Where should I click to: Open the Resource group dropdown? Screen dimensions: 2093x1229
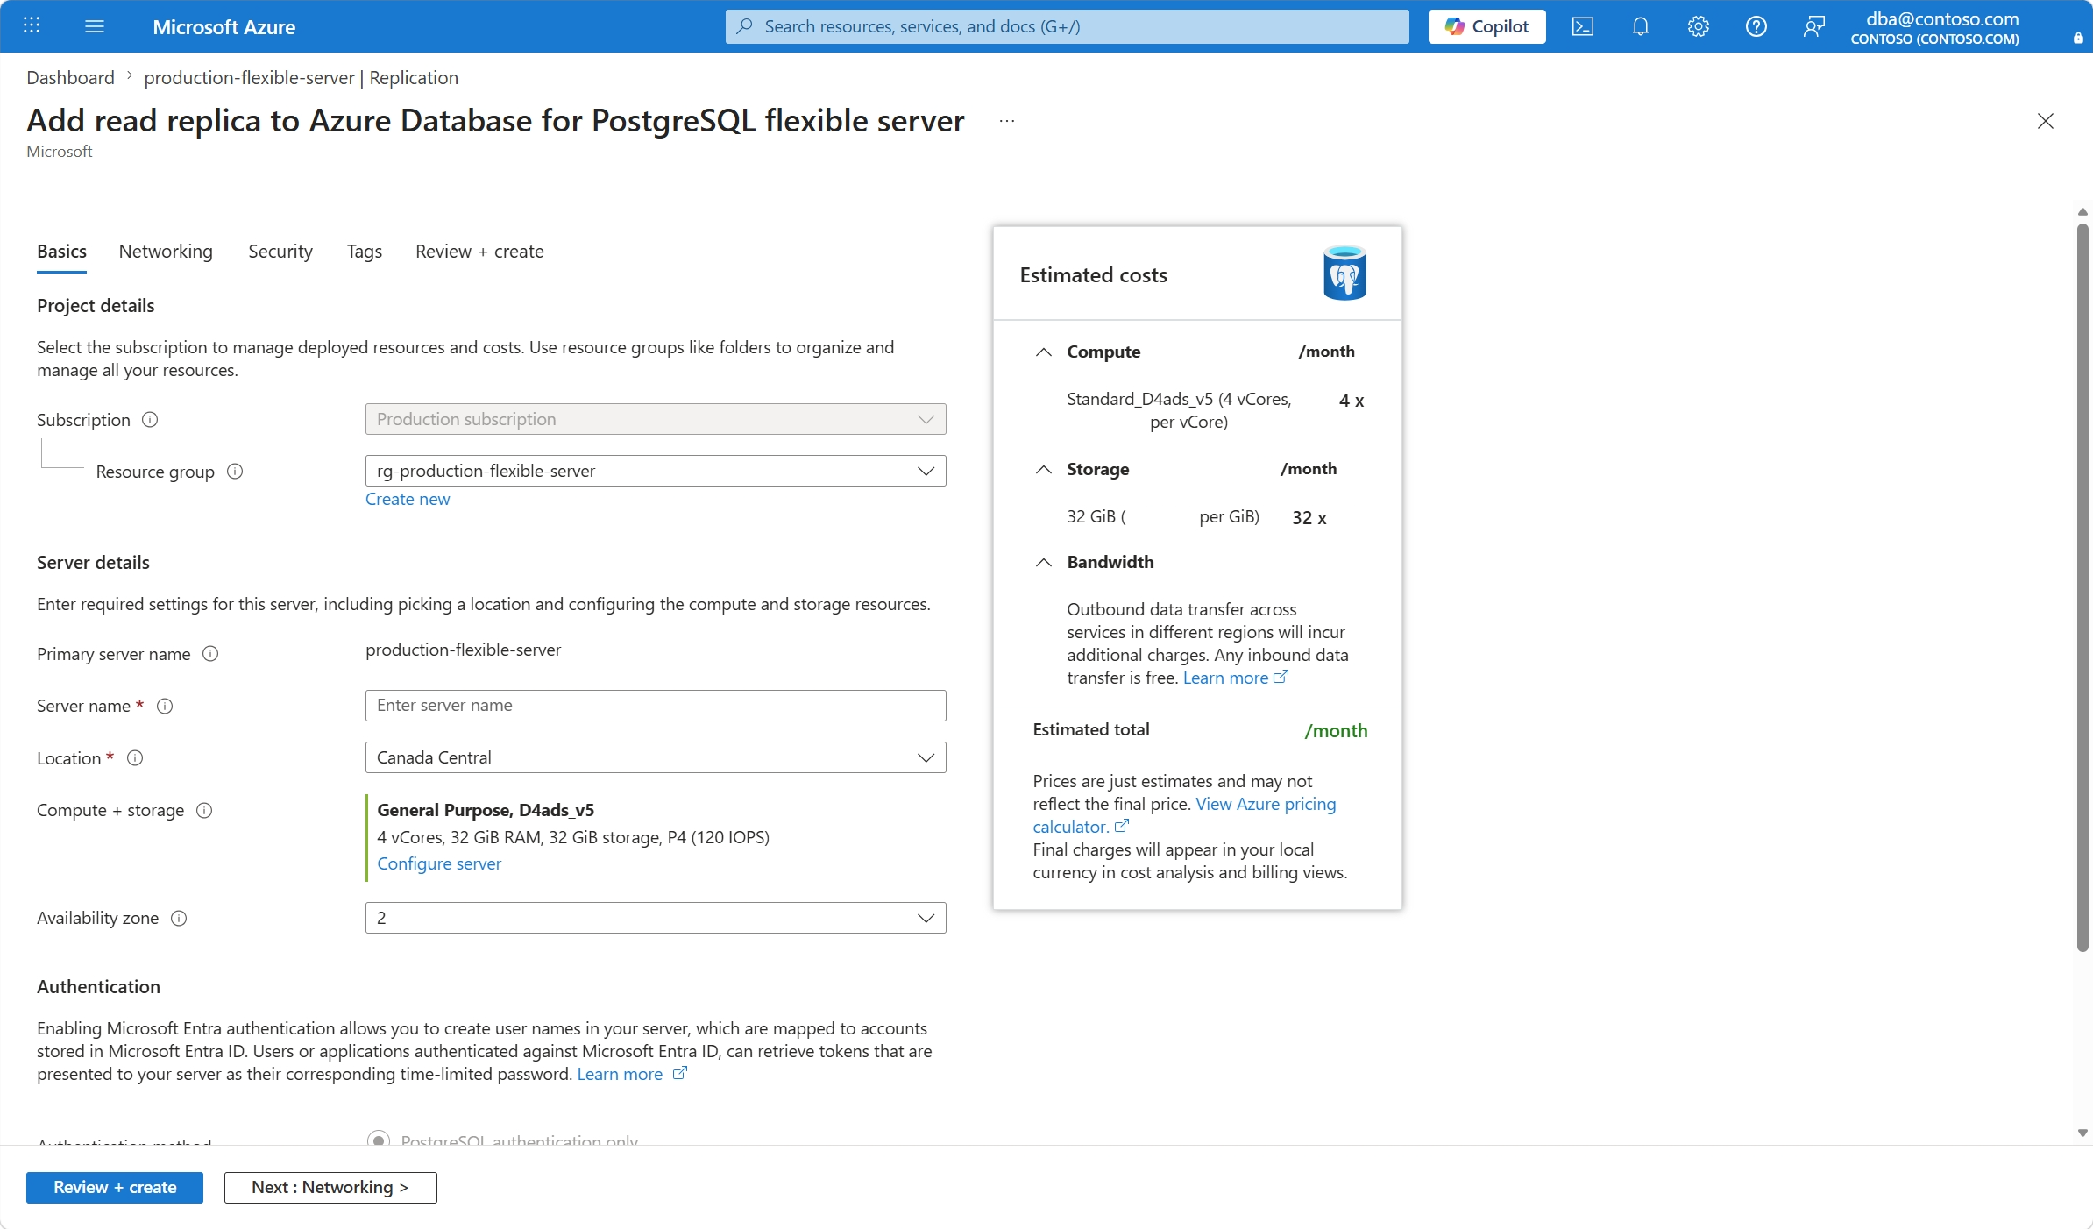point(656,471)
